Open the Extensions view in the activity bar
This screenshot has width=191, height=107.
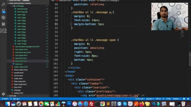(x=3, y=24)
